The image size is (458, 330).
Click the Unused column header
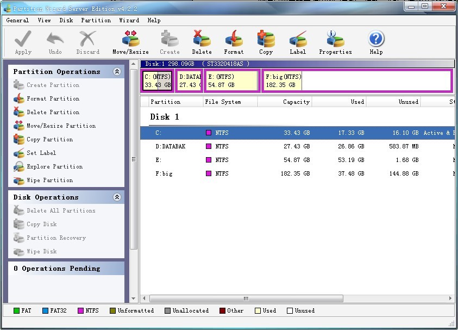coord(393,102)
